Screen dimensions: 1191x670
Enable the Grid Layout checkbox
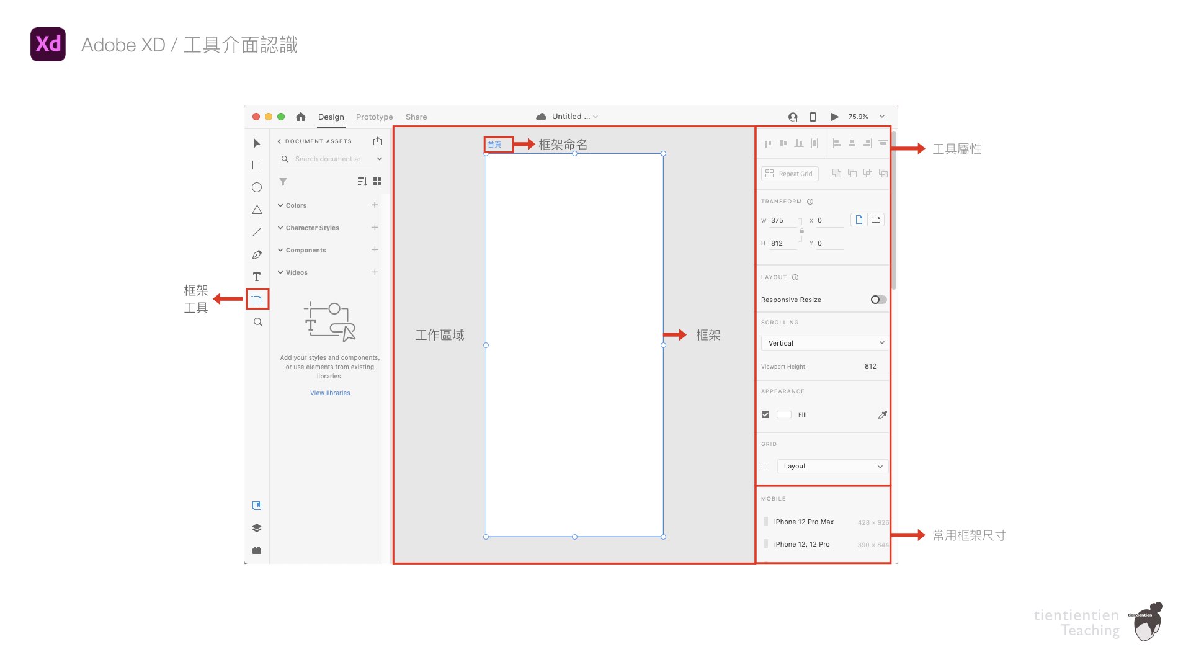pyautogui.click(x=765, y=467)
